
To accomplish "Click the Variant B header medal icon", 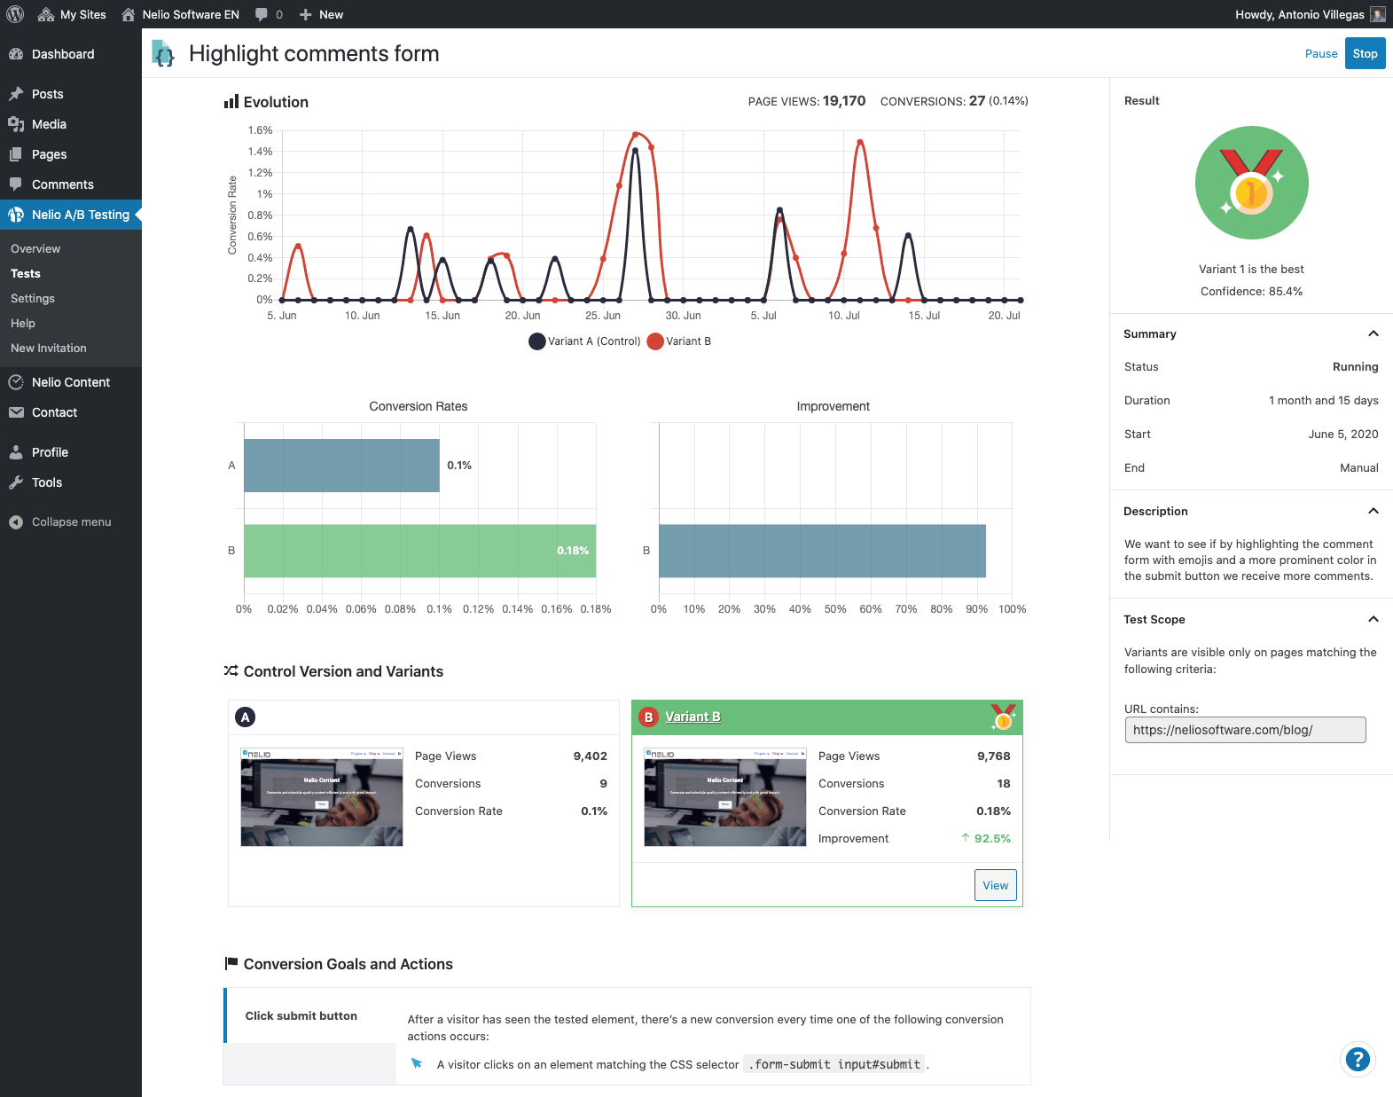I will click(1003, 717).
